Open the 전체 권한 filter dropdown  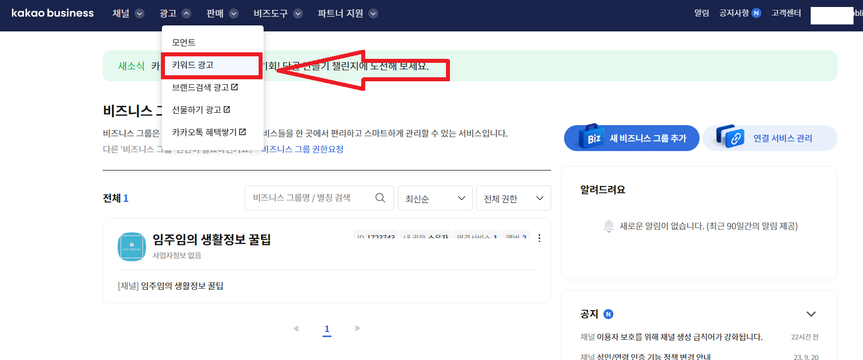point(514,198)
